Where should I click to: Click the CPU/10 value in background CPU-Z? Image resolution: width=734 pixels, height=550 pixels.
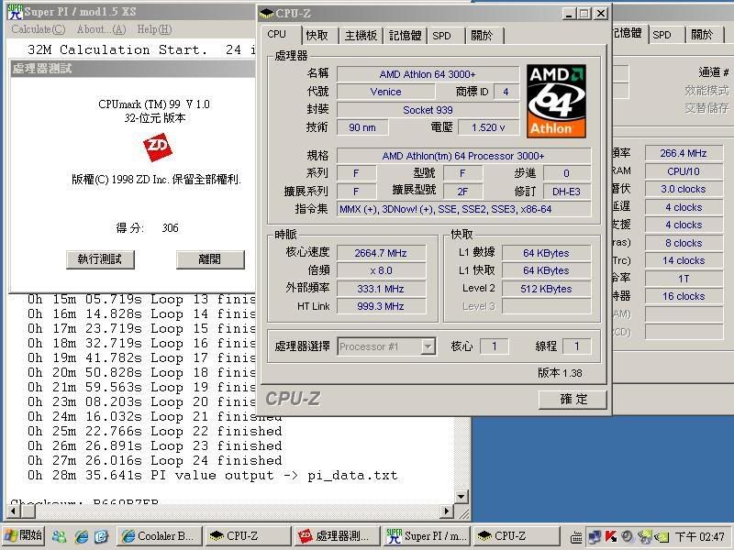click(684, 171)
